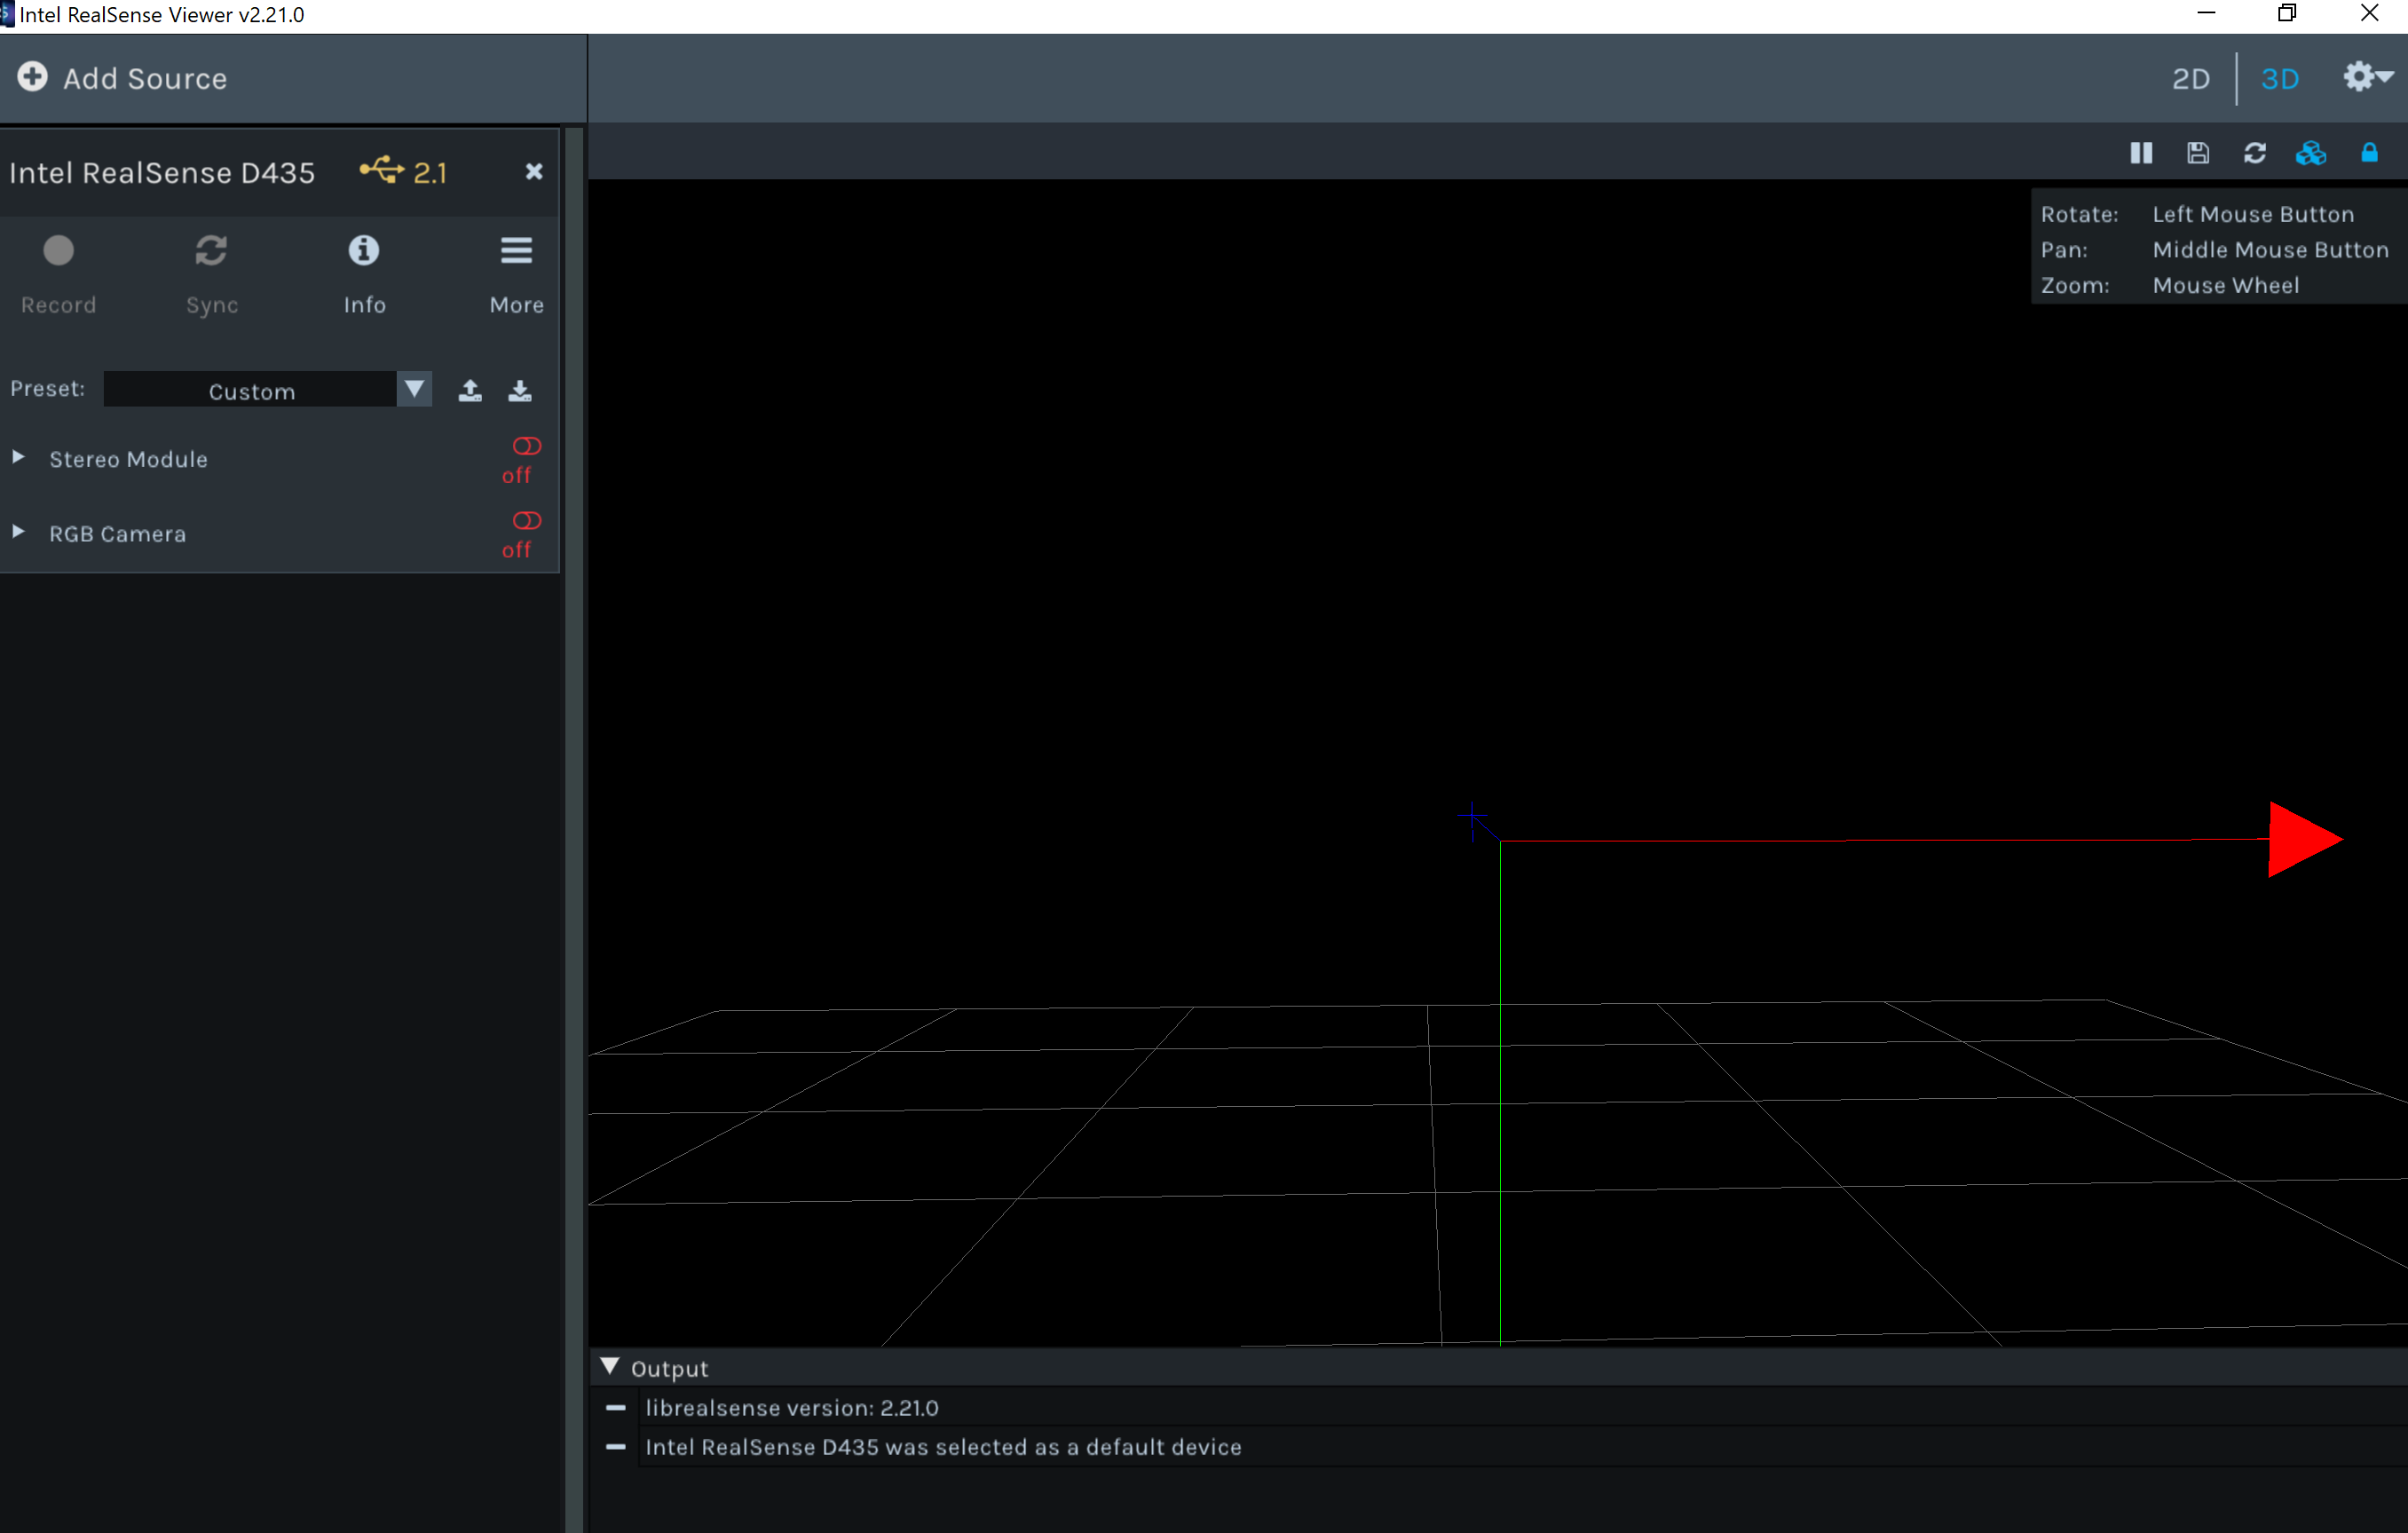Open device Info panel
Image resolution: width=2408 pixels, height=1533 pixels.
(363, 250)
